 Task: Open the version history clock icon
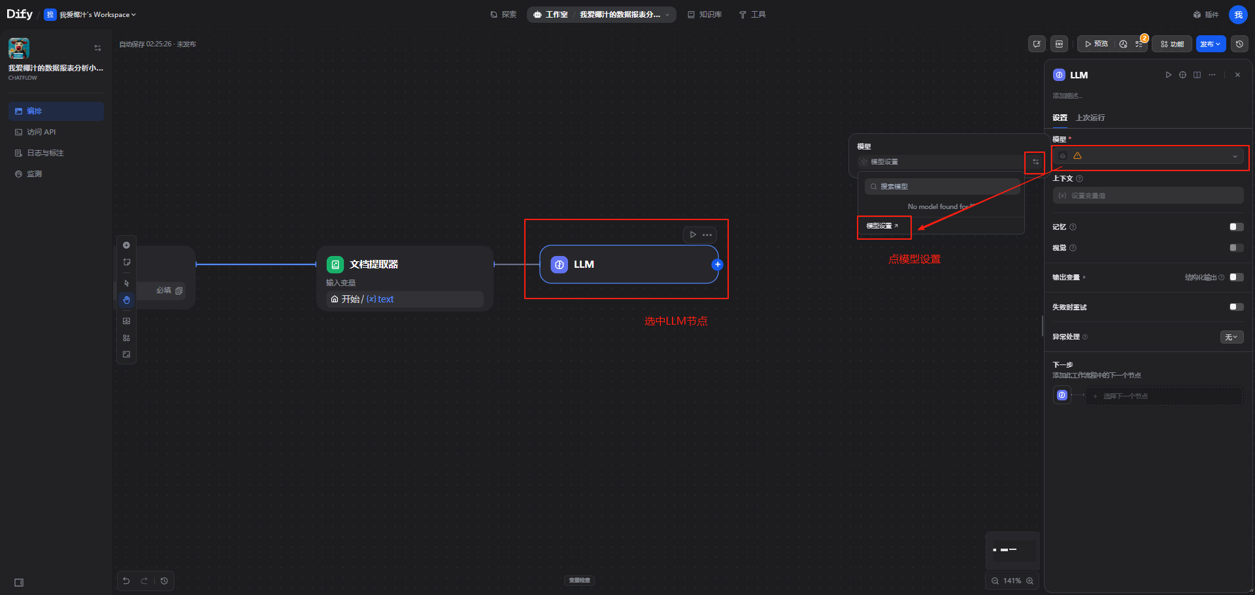[1239, 44]
